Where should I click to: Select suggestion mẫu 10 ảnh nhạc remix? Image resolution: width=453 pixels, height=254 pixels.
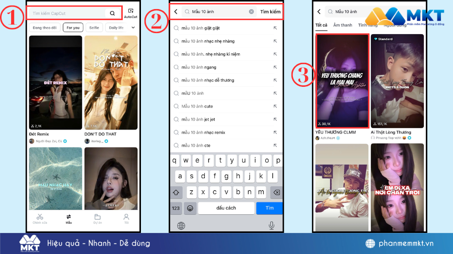tap(226, 133)
